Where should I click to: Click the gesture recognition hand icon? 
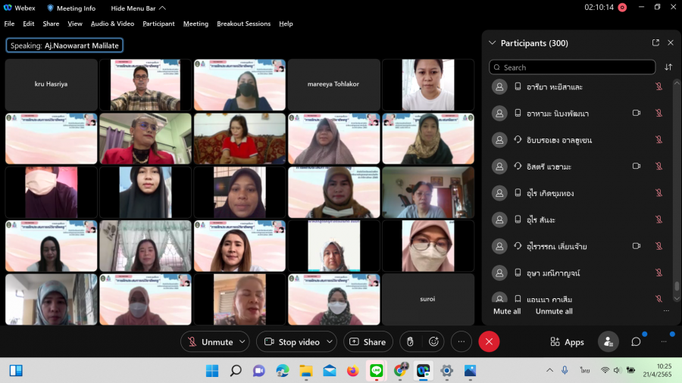click(x=410, y=342)
